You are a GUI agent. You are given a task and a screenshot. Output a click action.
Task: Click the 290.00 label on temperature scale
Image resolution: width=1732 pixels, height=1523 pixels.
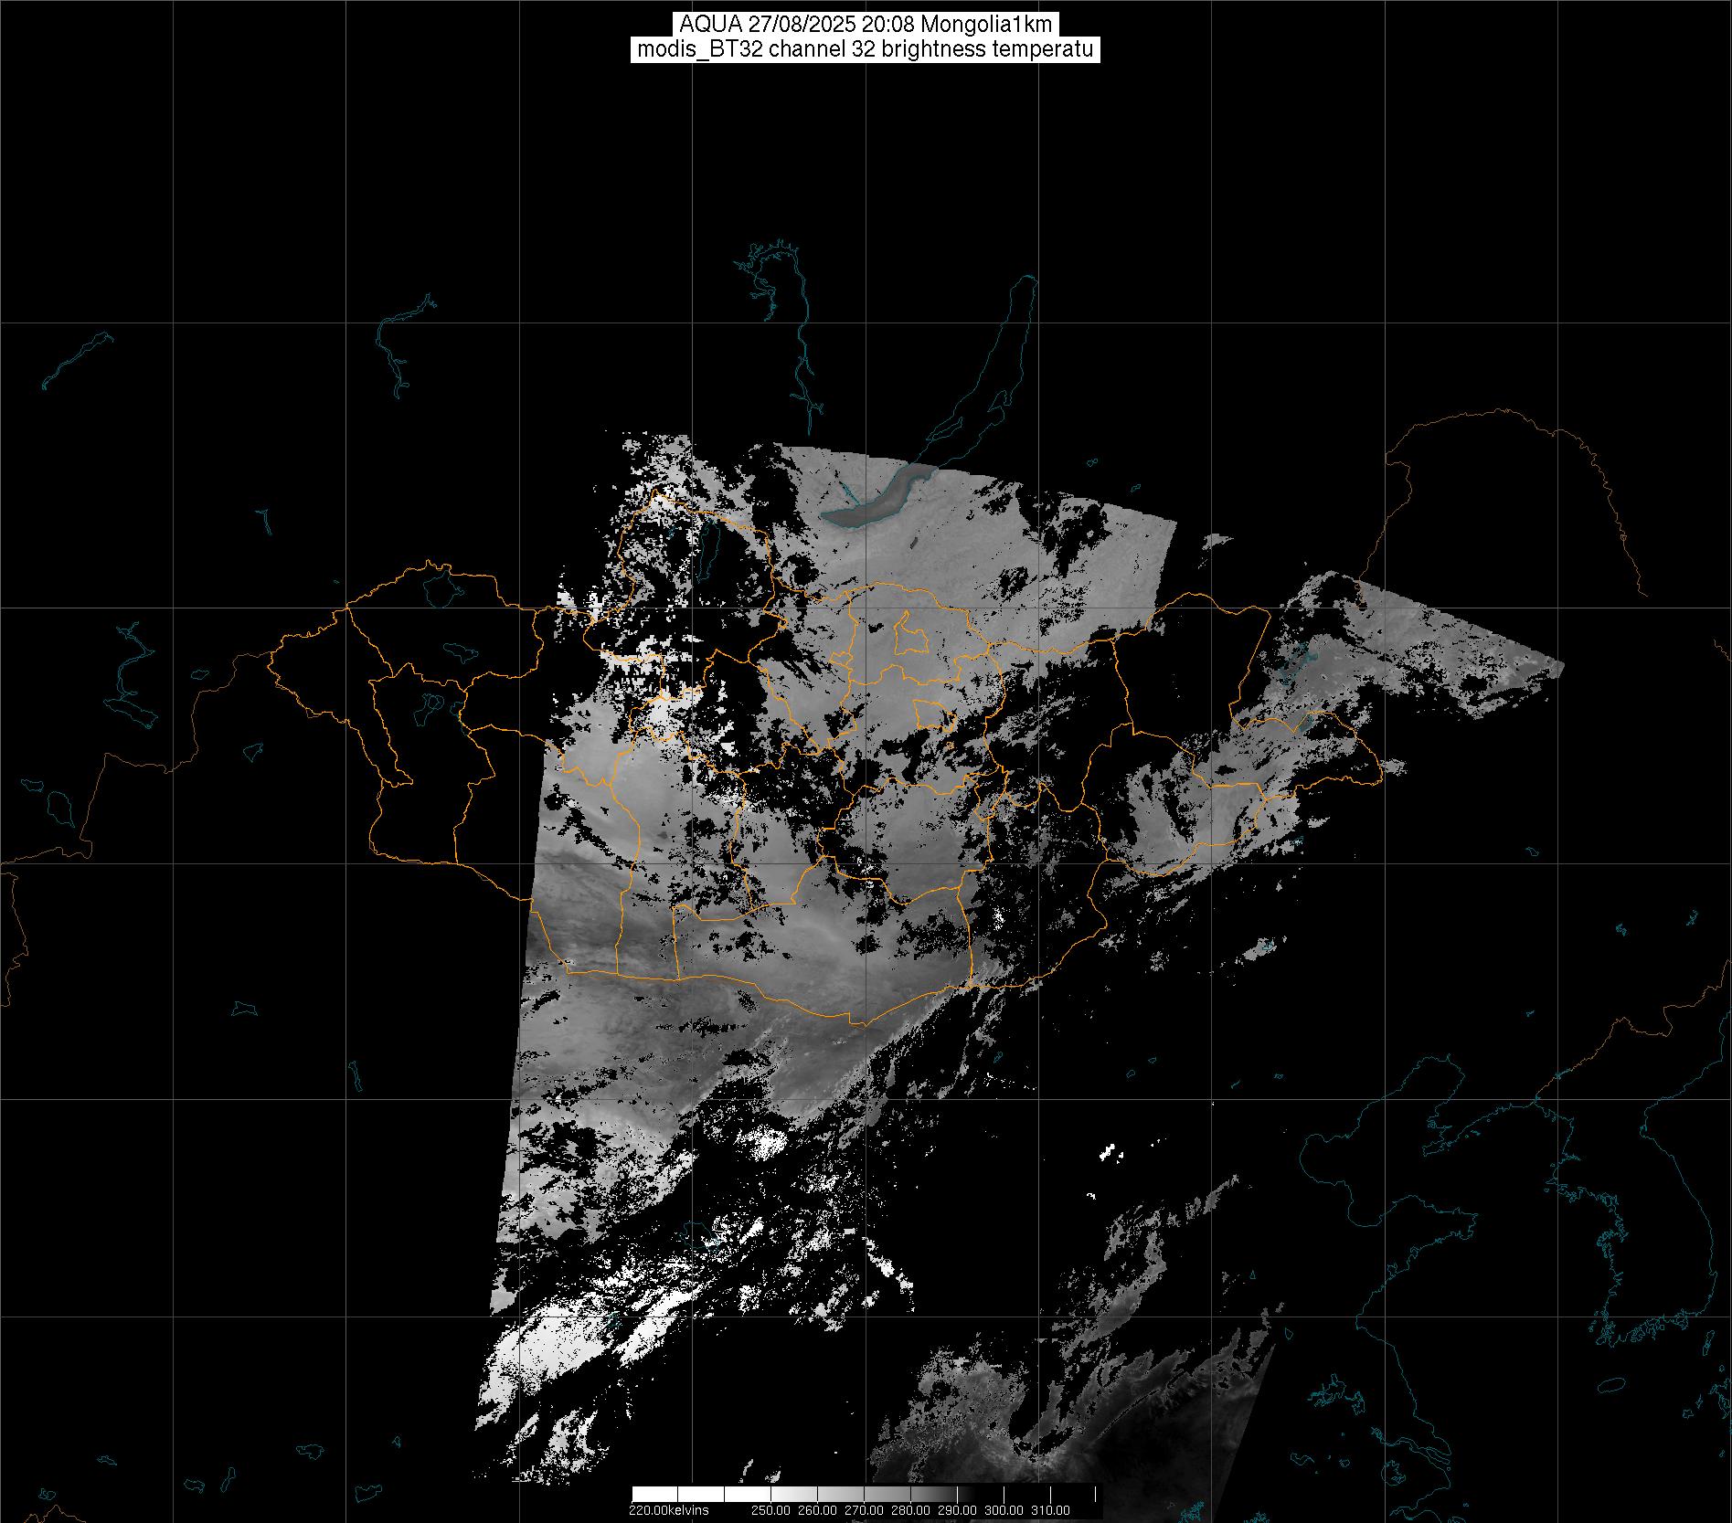(x=957, y=1509)
